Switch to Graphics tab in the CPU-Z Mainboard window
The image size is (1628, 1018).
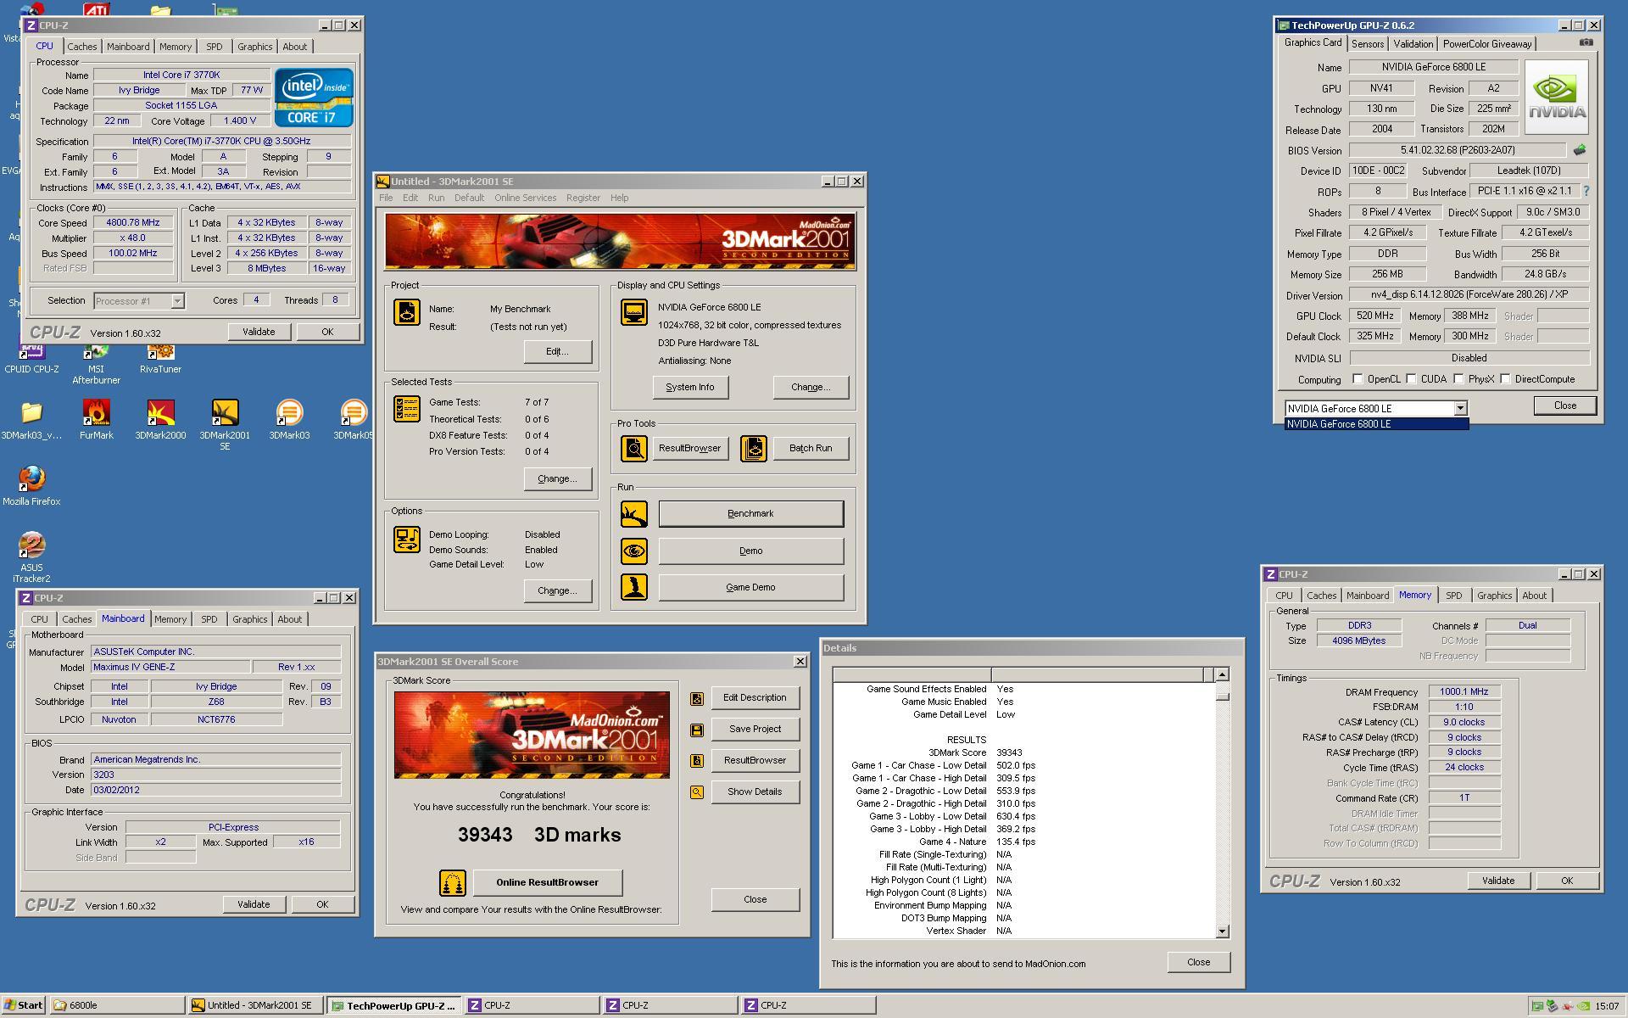pyautogui.click(x=249, y=619)
